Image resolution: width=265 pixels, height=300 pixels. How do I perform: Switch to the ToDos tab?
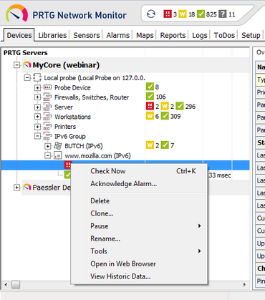tap(224, 35)
